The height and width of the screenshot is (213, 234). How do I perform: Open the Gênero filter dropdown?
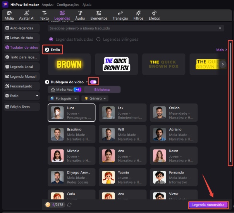(x=96, y=98)
